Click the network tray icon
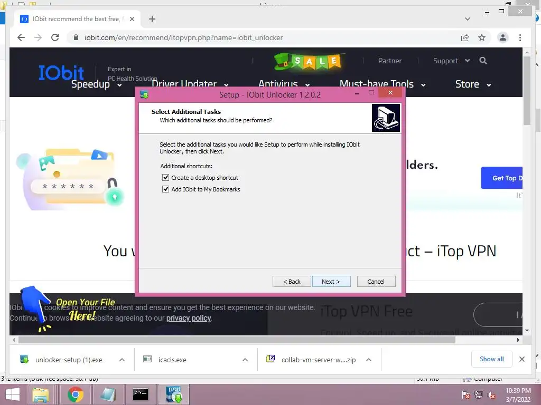The image size is (541, 405). pos(479,395)
